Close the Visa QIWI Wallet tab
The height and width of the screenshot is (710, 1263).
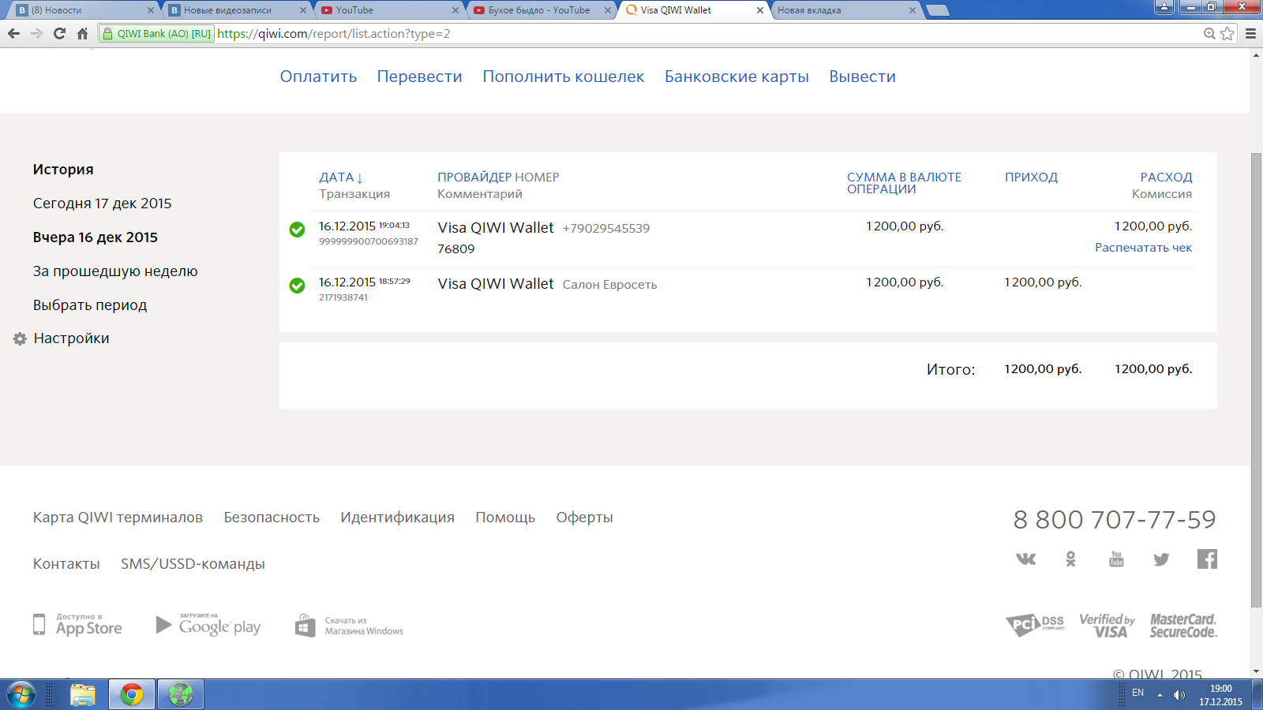(760, 10)
